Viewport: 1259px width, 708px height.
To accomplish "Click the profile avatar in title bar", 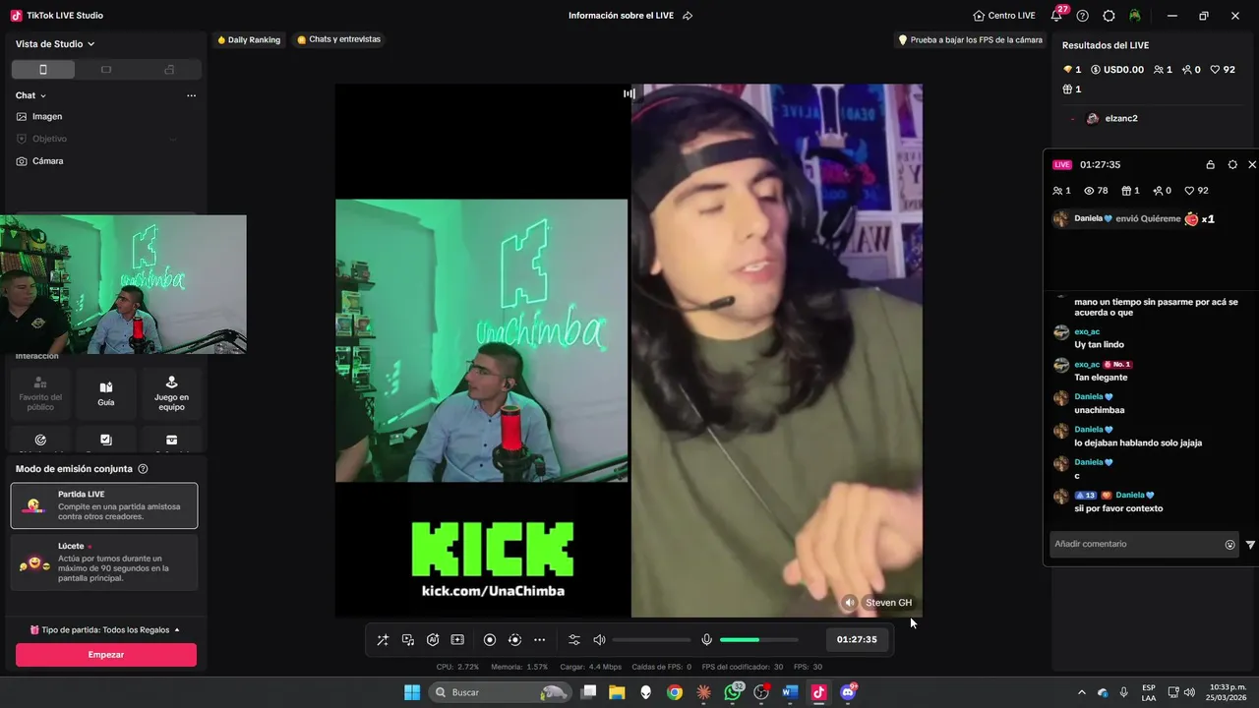I will pyautogui.click(x=1134, y=16).
